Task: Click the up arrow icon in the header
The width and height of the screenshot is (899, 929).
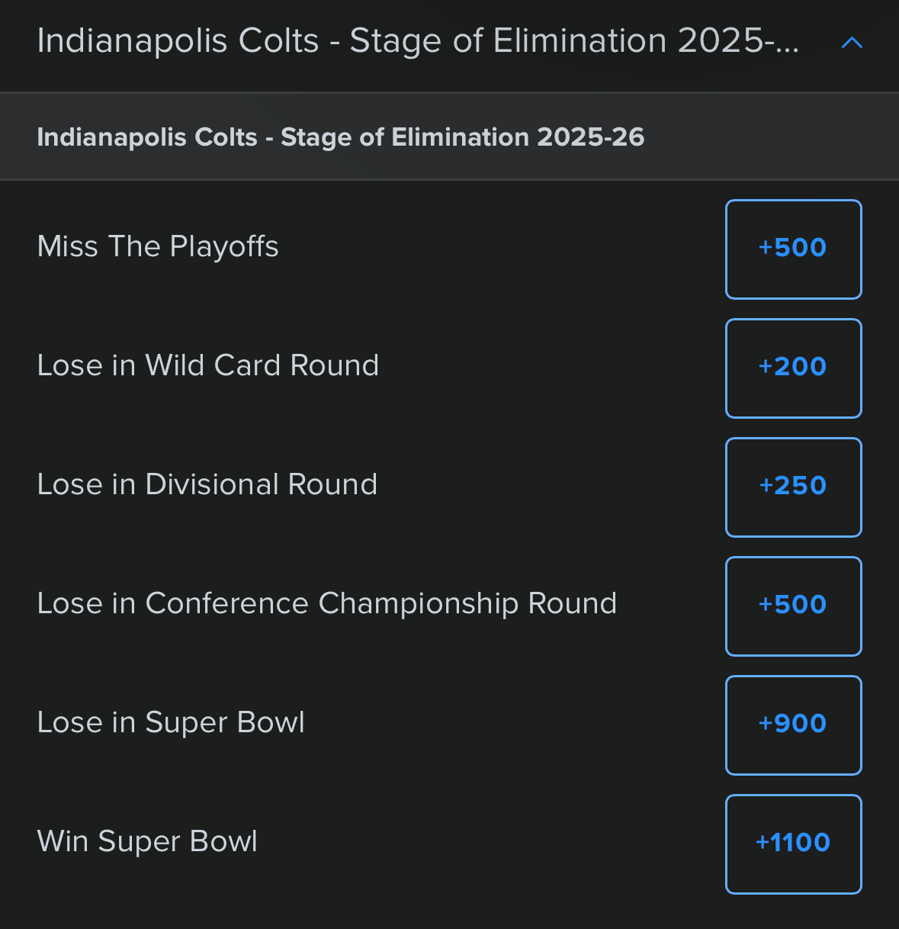Action: [851, 43]
